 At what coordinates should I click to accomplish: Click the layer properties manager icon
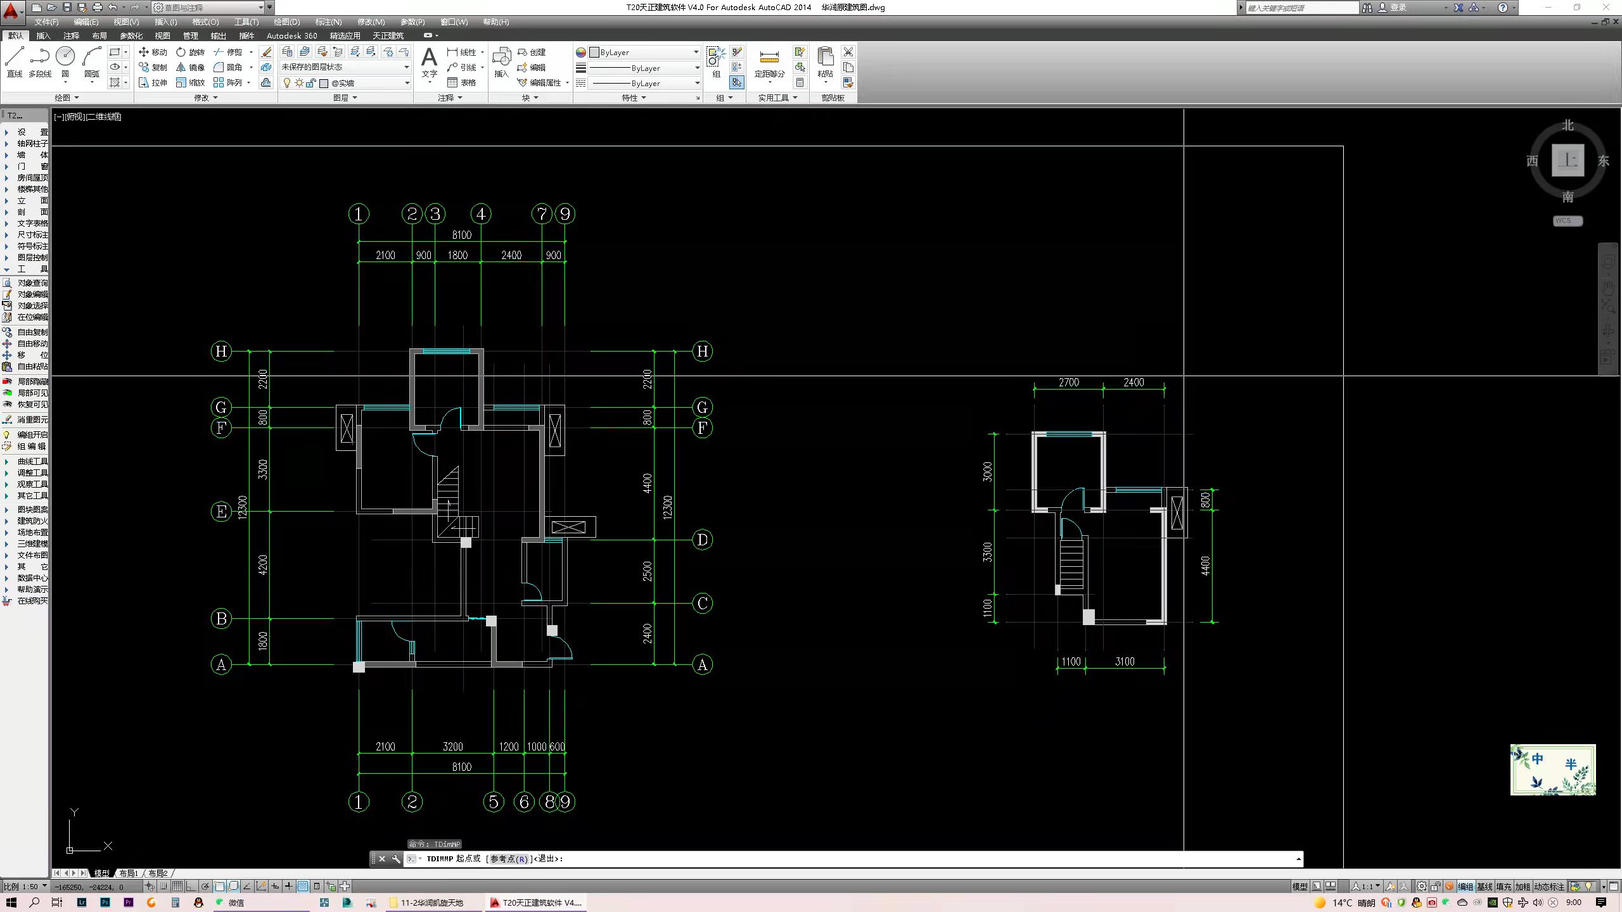(x=288, y=51)
